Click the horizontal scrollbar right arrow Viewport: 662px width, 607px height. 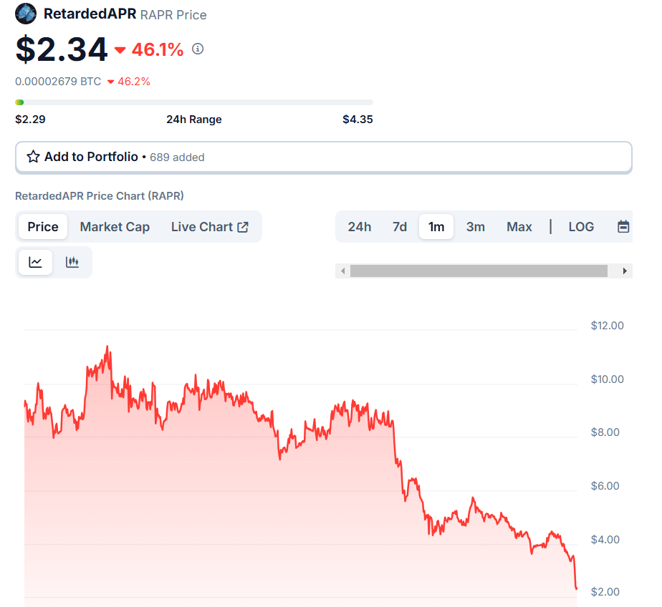625,271
